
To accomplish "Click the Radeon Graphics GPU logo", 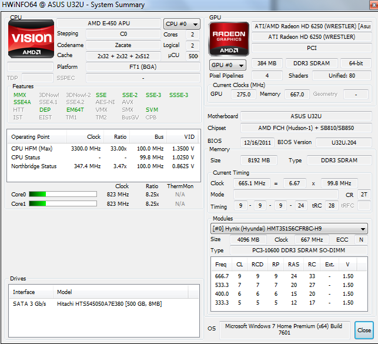I will pyautogui.click(x=229, y=39).
